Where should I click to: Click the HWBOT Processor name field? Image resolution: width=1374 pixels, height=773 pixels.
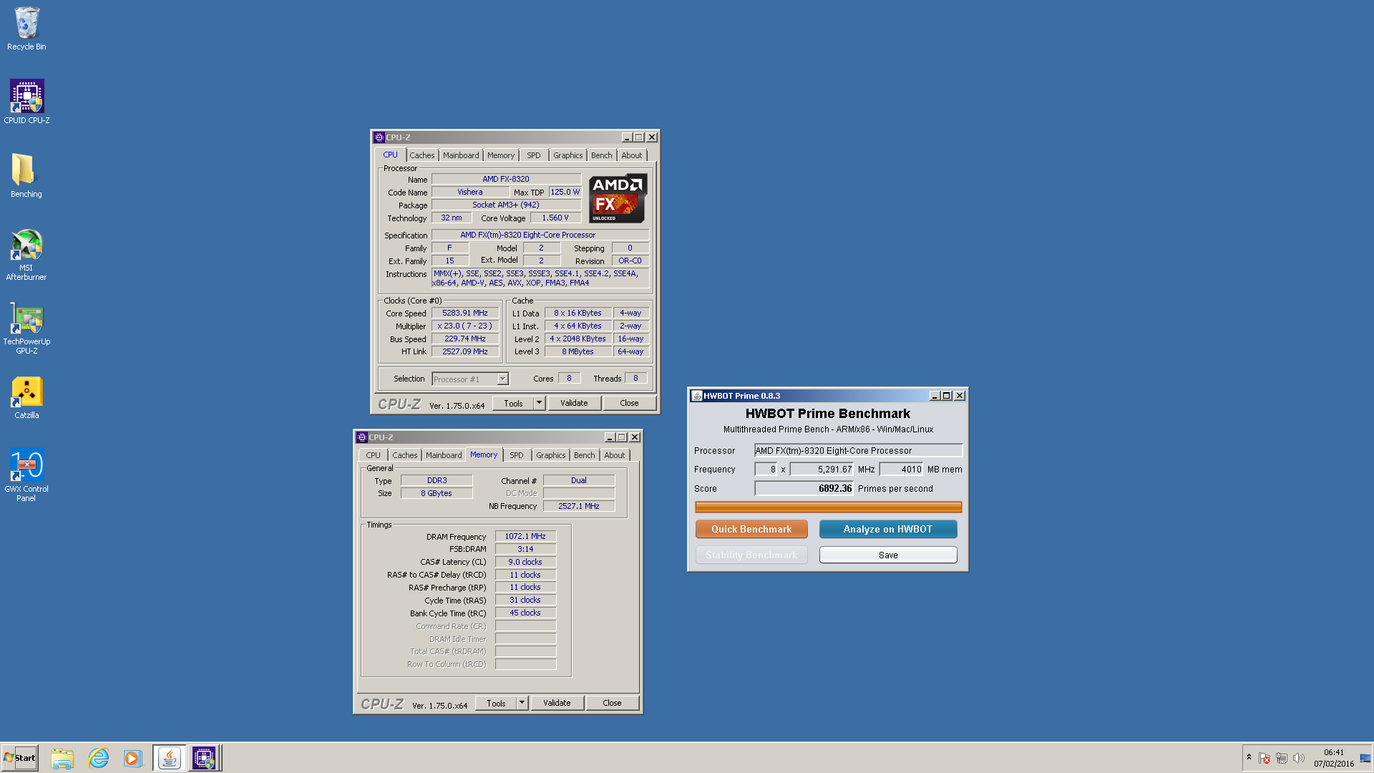858,450
